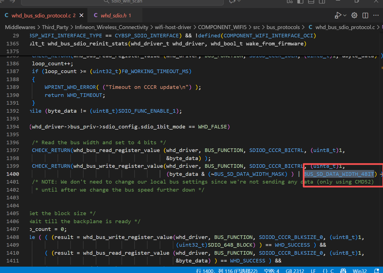The image size is (383, 273).
Task: Switch to the whd_sdio.h tab
Action: click(113, 16)
